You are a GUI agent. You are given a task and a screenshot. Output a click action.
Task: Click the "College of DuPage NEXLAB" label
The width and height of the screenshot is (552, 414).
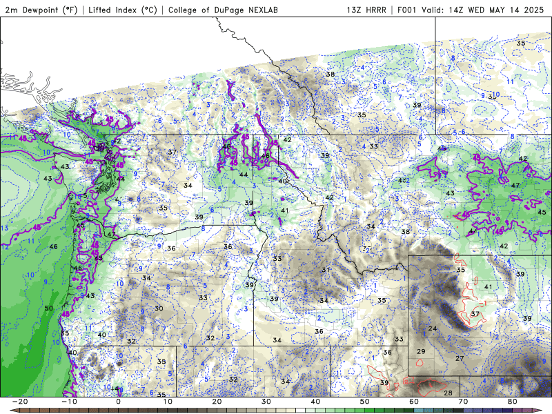tap(223, 10)
